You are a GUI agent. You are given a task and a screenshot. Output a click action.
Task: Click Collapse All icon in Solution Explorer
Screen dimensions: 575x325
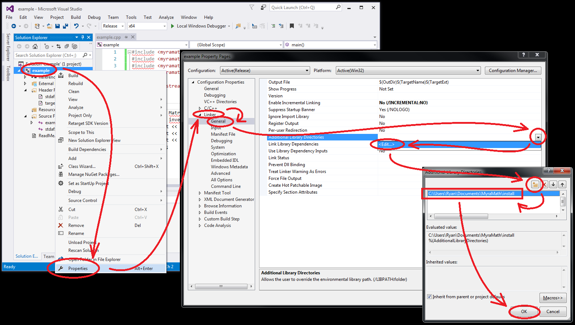(x=67, y=46)
